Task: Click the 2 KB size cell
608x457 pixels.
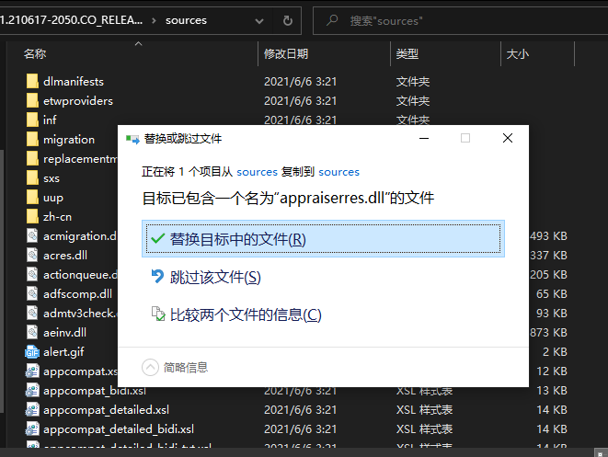Action: coord(555,352)
